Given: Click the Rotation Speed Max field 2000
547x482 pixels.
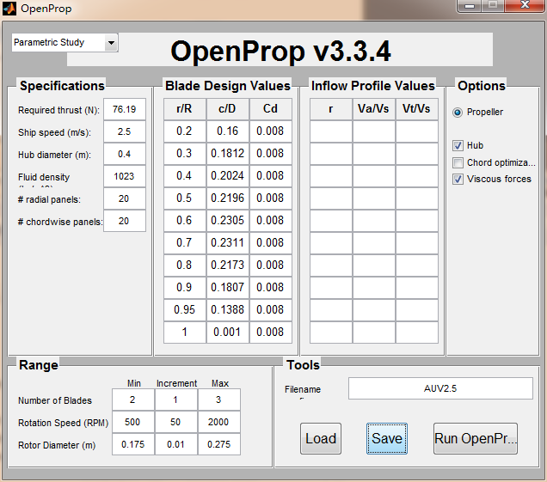Looking at the screenshot, I should [219, 422].
